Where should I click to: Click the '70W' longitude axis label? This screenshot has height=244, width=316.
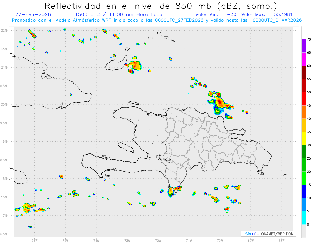click(x=220, y=240)
